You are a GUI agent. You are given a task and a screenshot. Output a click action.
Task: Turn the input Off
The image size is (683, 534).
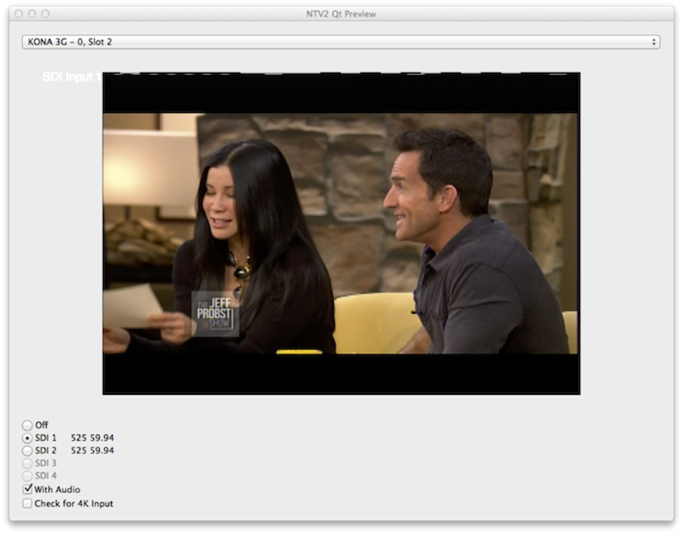click(x=26, y=424)
